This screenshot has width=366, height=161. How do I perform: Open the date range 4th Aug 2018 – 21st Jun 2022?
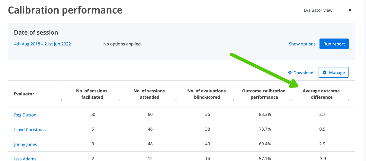[43, 44]
